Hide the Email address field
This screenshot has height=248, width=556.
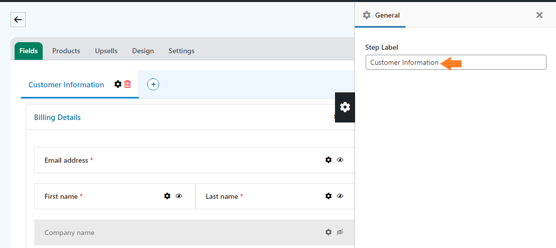340,160
